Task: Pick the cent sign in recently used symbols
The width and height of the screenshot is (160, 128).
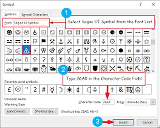Action: [78, 90]
